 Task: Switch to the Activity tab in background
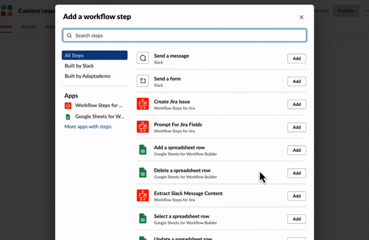coord(29,27)
